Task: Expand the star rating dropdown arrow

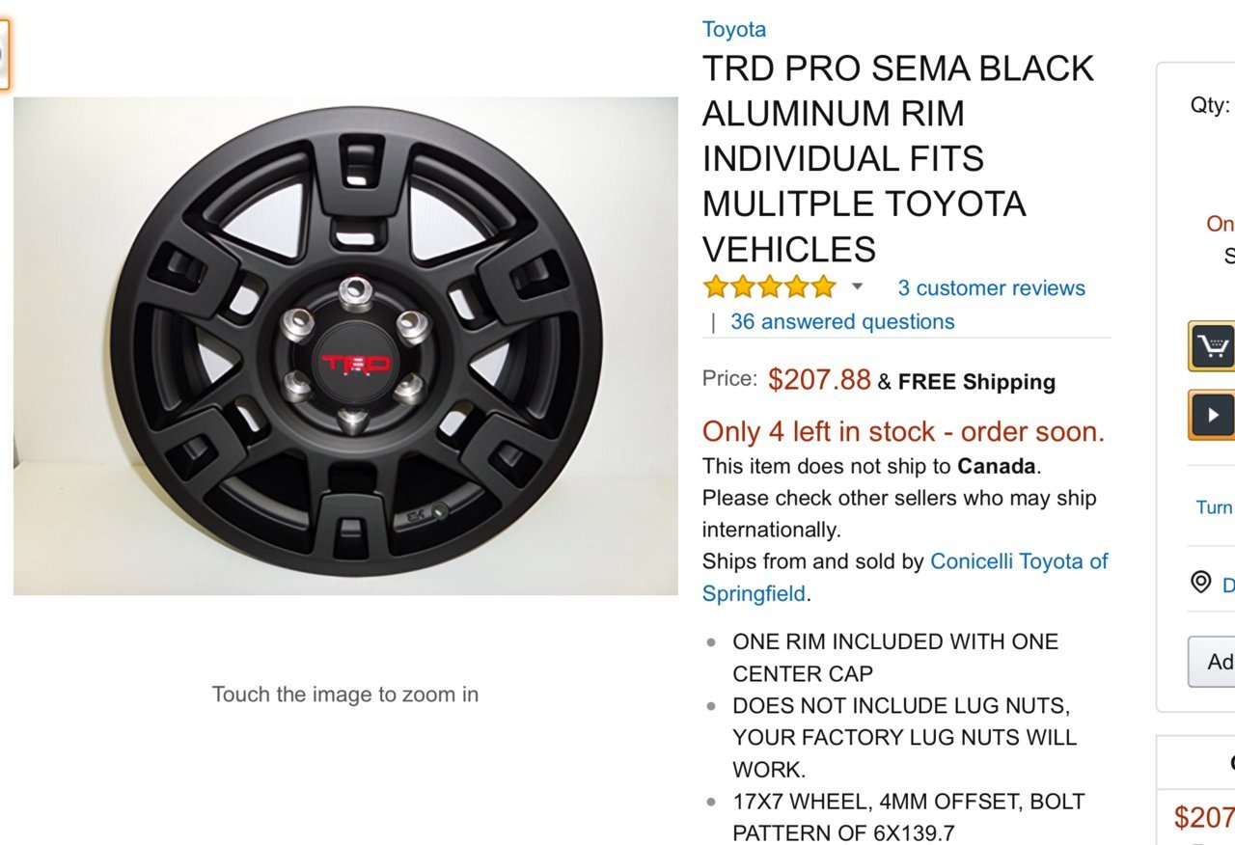Action: tap(857, 287)
